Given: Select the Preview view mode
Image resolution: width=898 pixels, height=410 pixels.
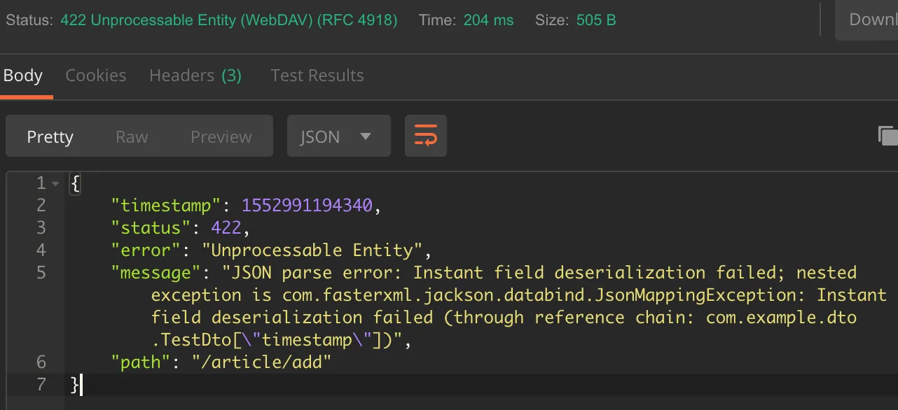Looking at the screenshot, I should [x=221, y=136].
